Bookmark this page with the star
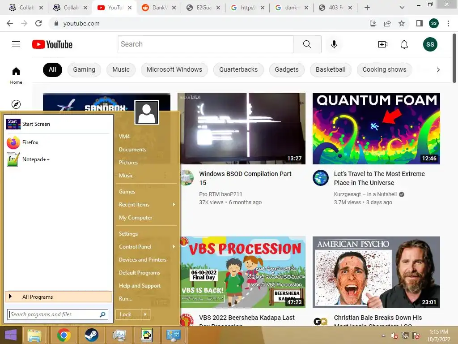The image size is (458, 344). [x=402, y=23]
